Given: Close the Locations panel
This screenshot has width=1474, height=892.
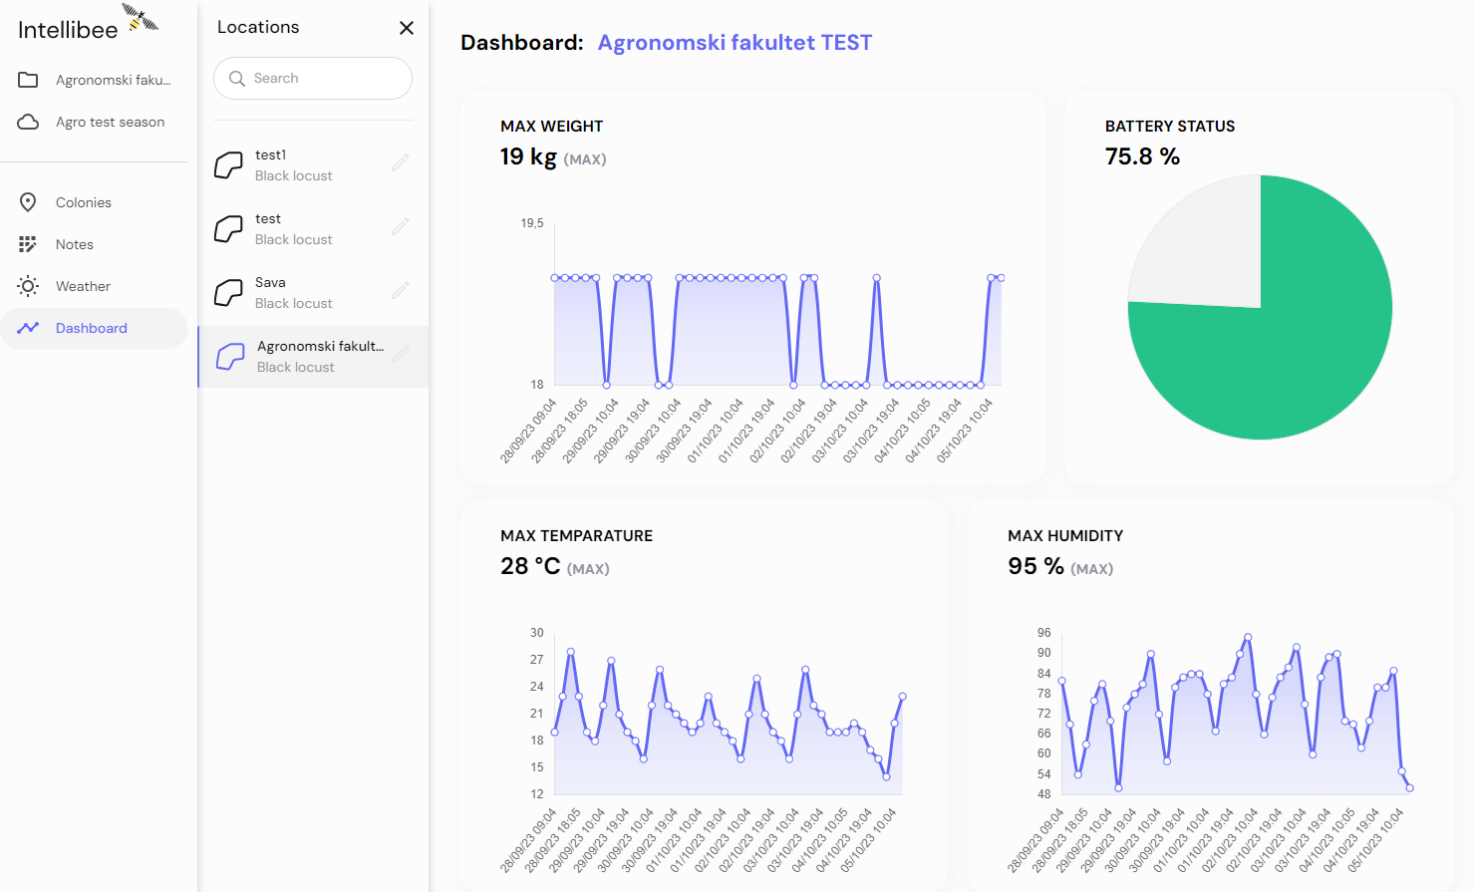Looking at the screenshot, I should pyautogui.click(x=407, y=28).
